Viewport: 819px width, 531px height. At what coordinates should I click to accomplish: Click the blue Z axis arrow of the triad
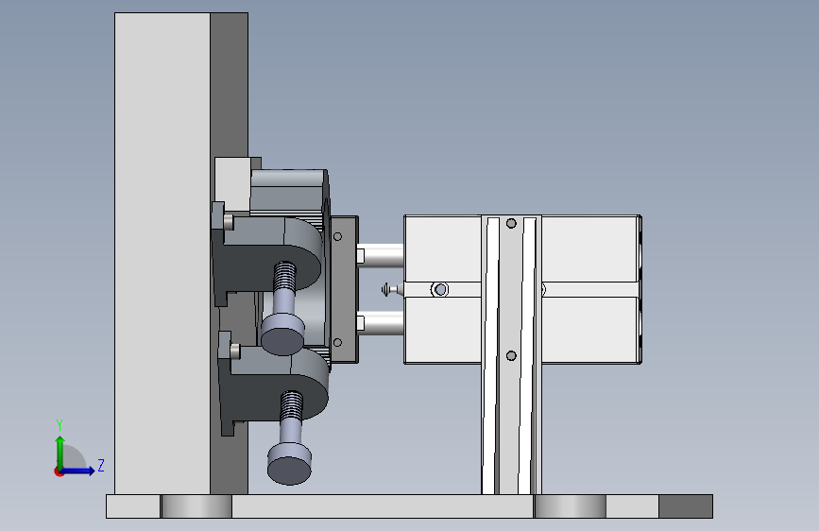click(x=79, y=471)
